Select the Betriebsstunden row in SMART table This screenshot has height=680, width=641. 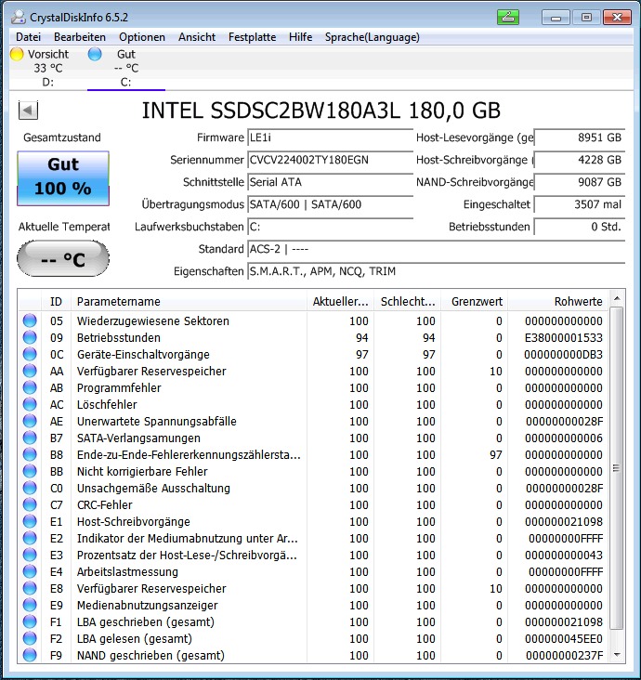(x=313, y=338)
